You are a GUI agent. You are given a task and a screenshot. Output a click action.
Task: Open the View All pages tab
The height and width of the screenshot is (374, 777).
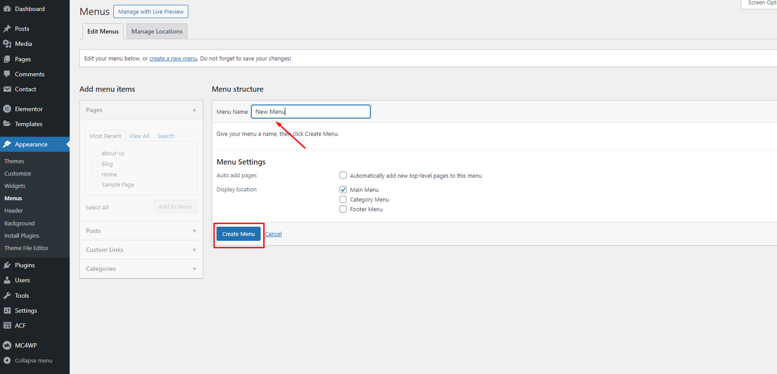click(x=139, y=136)
